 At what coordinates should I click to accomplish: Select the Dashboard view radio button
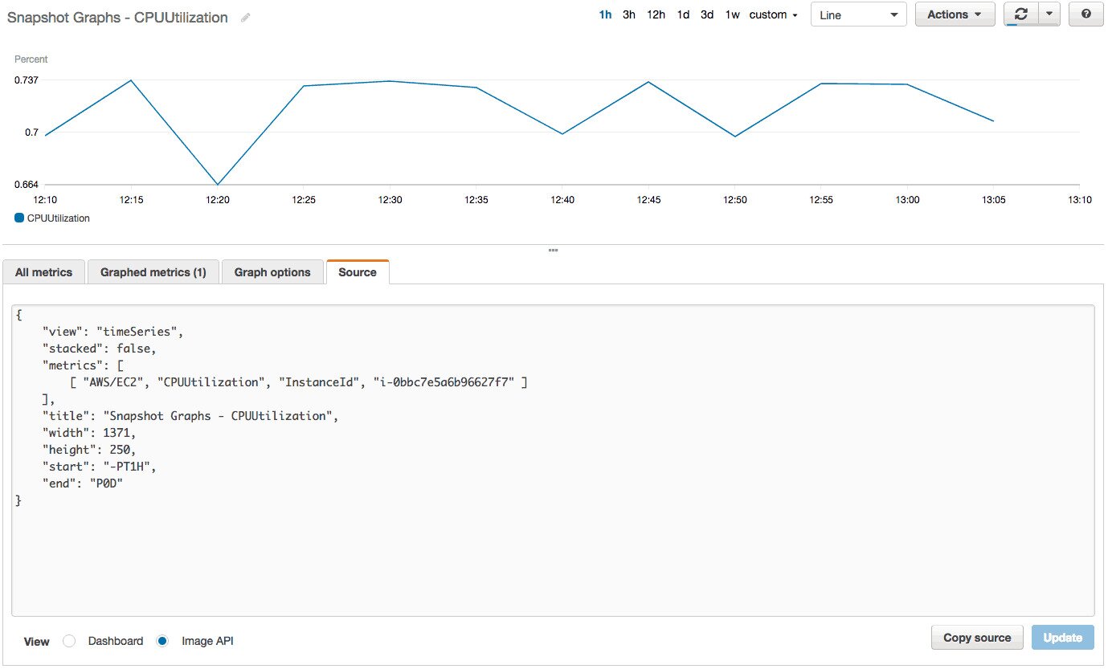70,641
